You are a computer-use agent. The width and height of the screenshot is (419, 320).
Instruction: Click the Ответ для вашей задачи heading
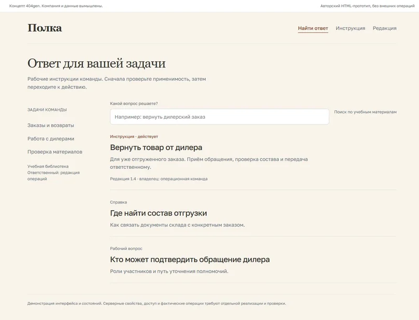96,63
